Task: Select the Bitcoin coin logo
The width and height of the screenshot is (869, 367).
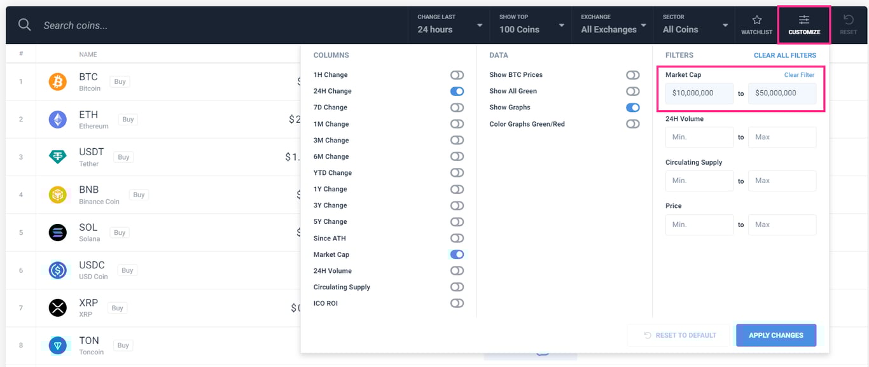Action: (x=57, y=81)
